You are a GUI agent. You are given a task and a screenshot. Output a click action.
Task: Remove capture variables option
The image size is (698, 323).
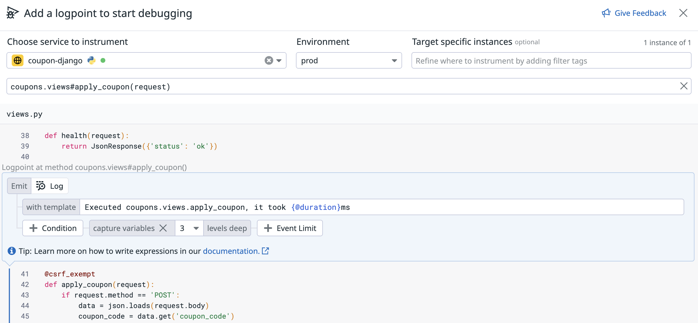[x=163, y=228]
